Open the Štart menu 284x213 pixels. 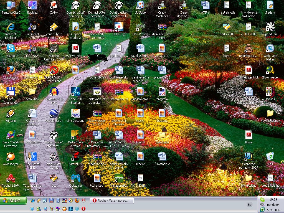tap(13, 200)
